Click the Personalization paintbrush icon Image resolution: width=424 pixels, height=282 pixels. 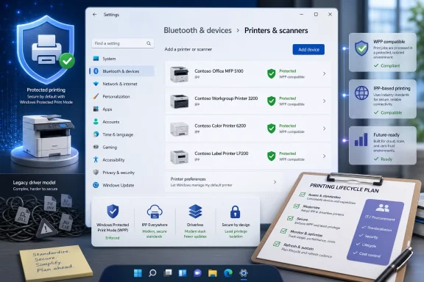tap(96, 96)
